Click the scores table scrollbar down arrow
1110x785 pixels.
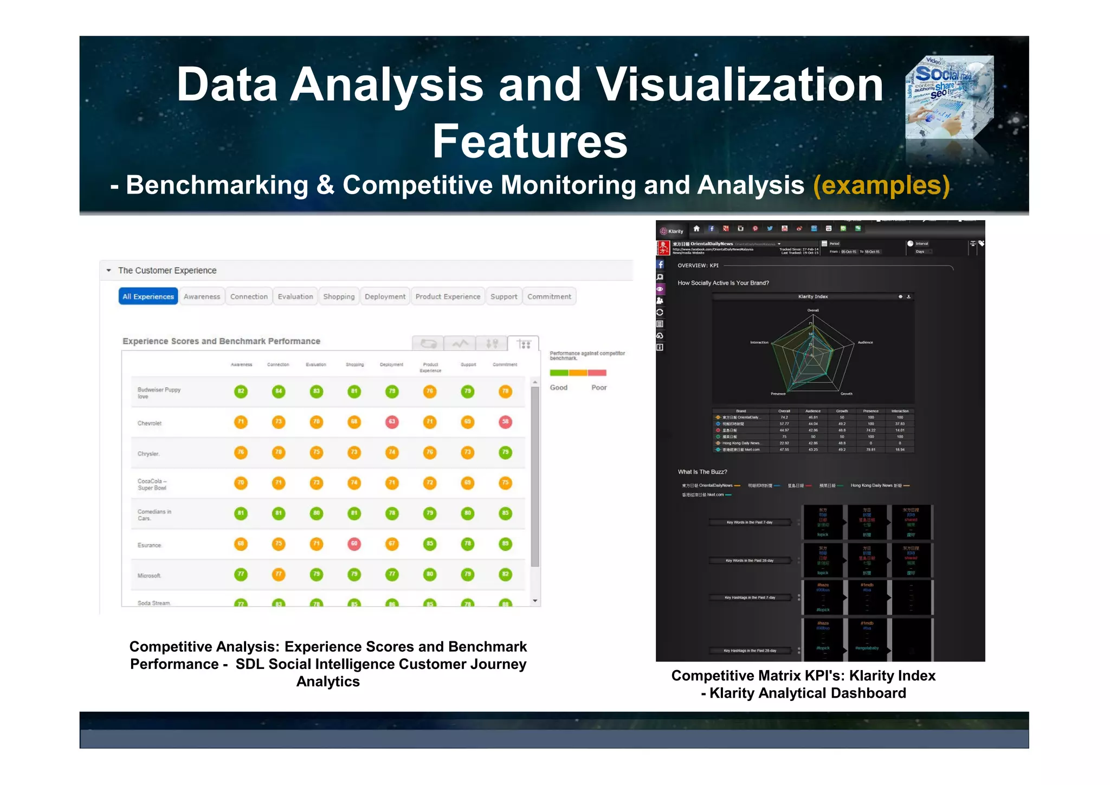(535, 601)
